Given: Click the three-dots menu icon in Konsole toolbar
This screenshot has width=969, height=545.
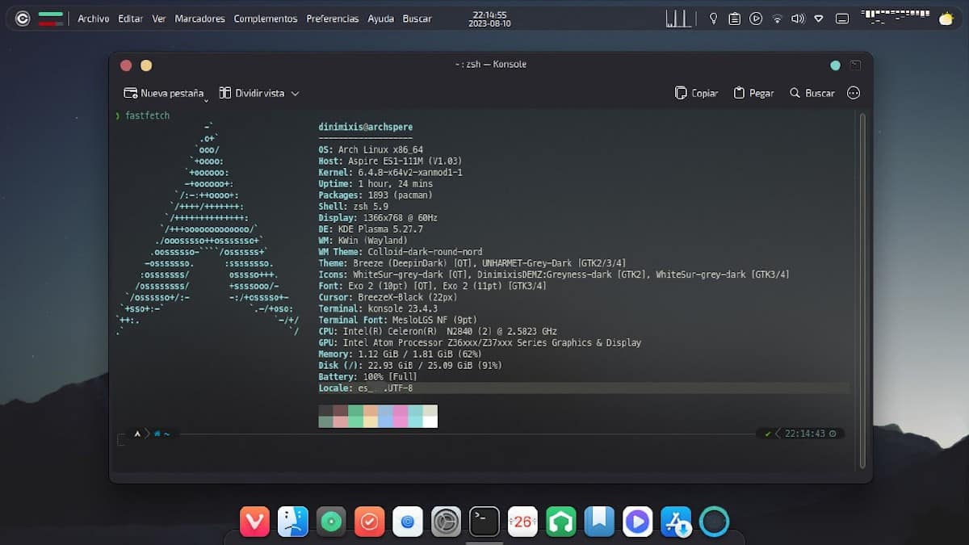Looking at the screenshot, I should pyautogui.click(x=854, y=93).
